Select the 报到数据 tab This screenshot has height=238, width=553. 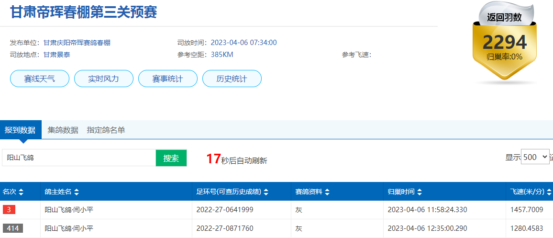coord(20,130)
